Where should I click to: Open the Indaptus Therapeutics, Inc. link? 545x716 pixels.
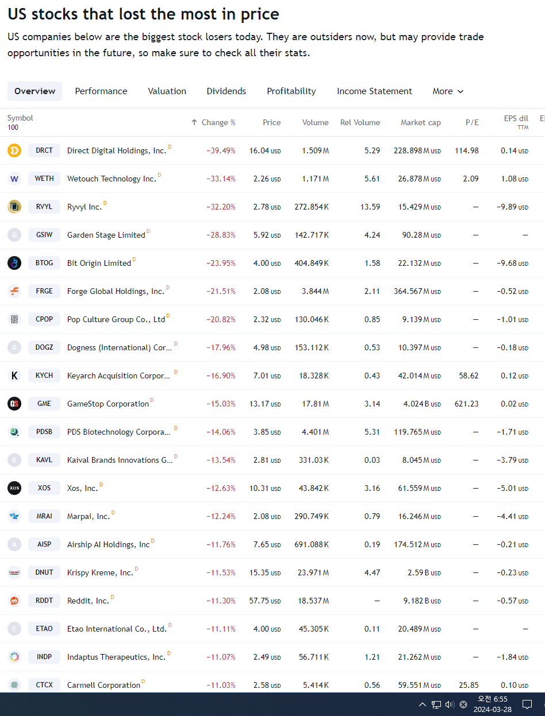pyautogui.click(x=116, y=657)
